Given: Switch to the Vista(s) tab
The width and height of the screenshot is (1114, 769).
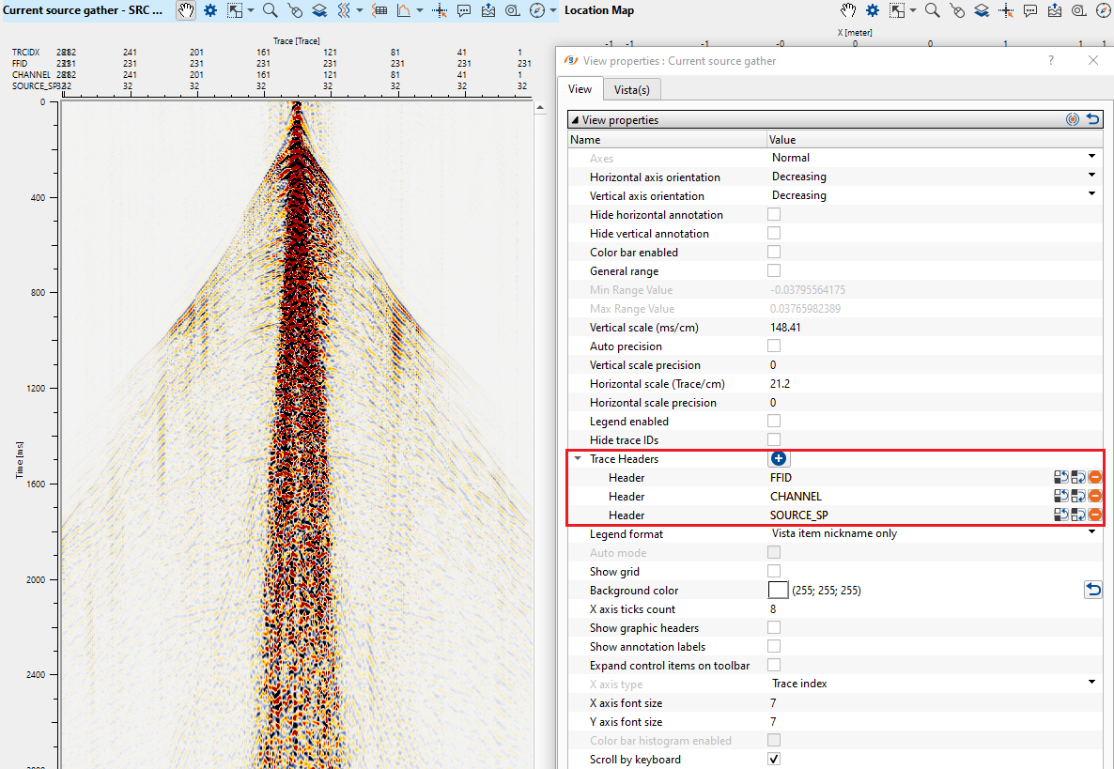Looking at the screenshot, I should point(631,89).
